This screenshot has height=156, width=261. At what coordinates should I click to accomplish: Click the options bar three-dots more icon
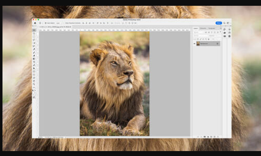[x=112, y=23]
